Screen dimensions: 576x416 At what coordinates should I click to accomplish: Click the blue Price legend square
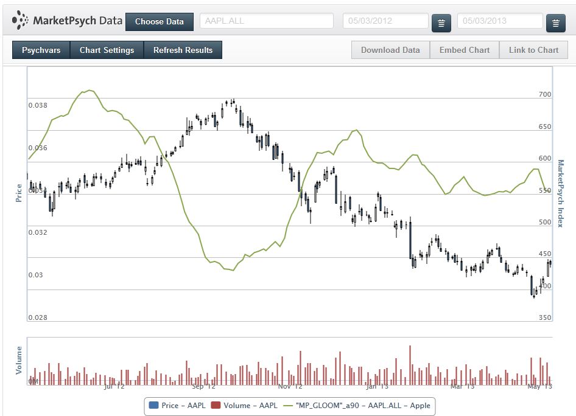pyautogui.click(x=153, y=405)
